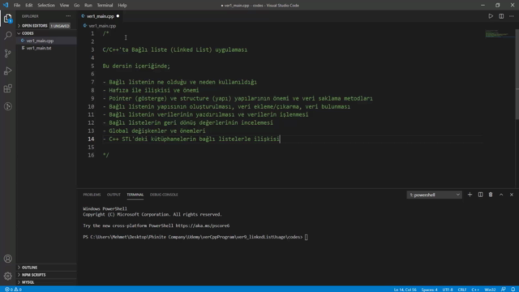Screen dimensions: 519x292
Task: Click the feedback icon in status bar
Action: point(503,290)
